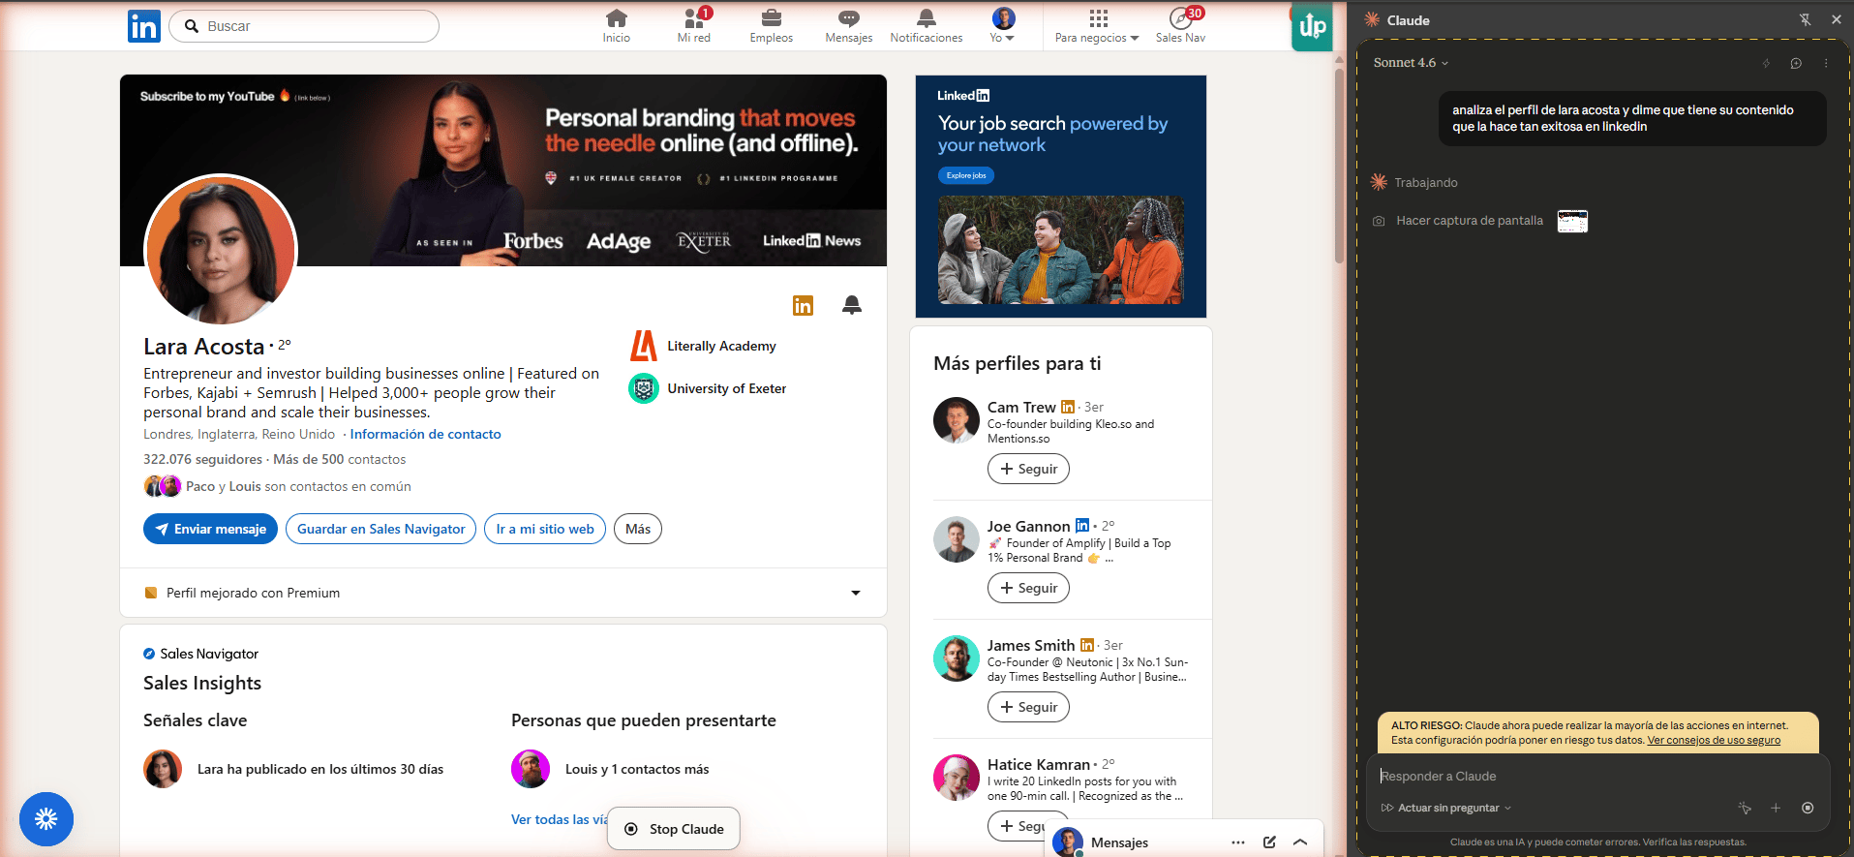Follow Cam Trew with Seguir
1854x857 pixels.
point(1028,469)
